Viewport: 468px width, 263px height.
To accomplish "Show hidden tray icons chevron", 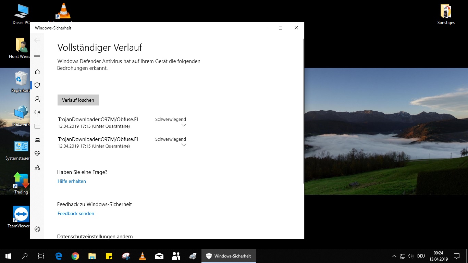I will tap(394, 256).
